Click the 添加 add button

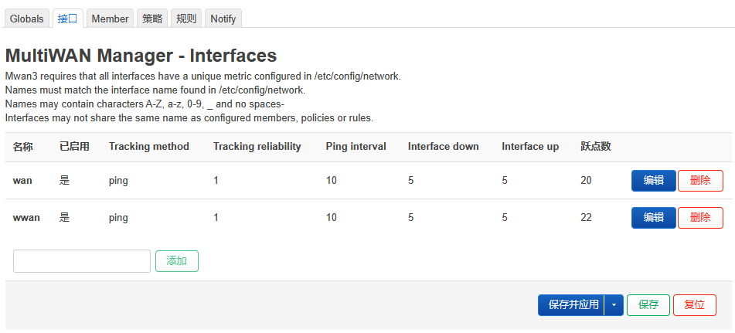point(177,261)
